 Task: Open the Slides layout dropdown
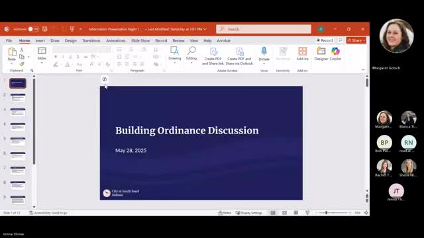tap(42, 56)
